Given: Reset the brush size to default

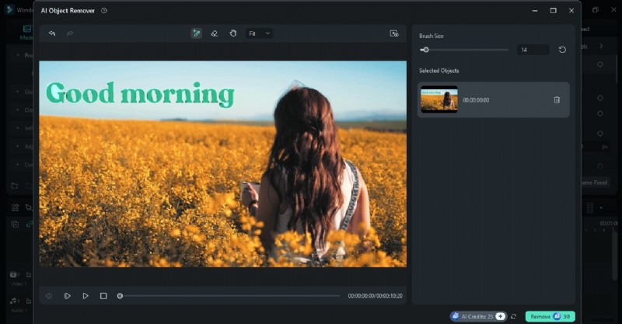Looking at the screenshot, I should 562,50.
